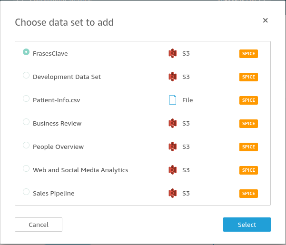The width and height of the screenshot is (286, 245).
Task: Choose the Patient-Info.csv radio button
Action: [x=26, y=98]
